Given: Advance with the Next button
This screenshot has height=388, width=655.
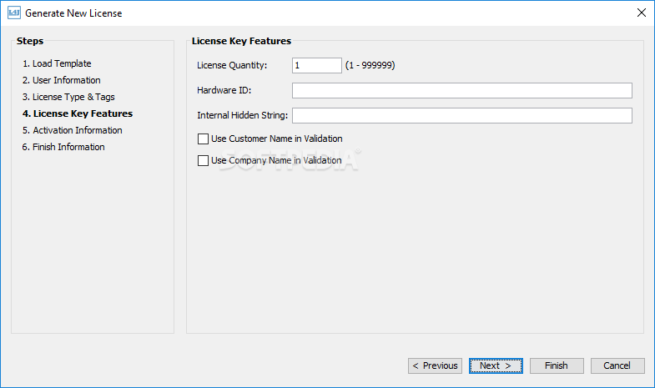Looking at the screenshot, I should tap(496, 365).
